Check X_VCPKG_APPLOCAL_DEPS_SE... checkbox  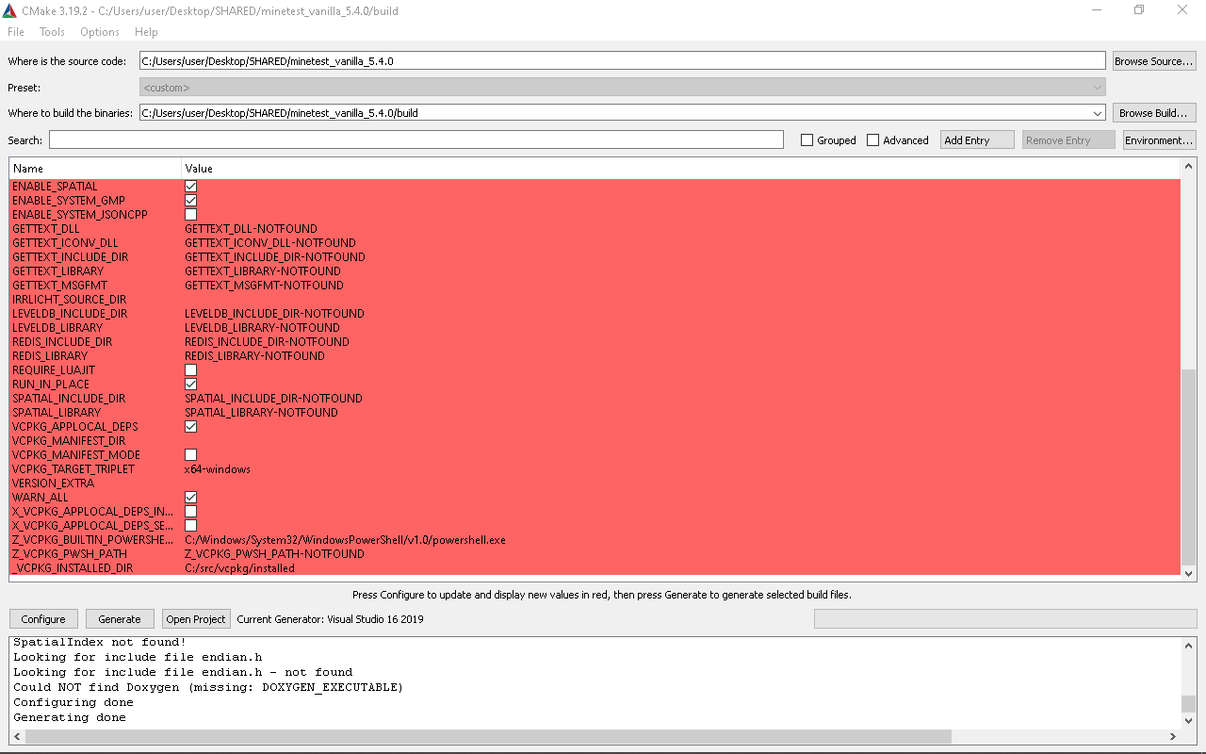190,526
